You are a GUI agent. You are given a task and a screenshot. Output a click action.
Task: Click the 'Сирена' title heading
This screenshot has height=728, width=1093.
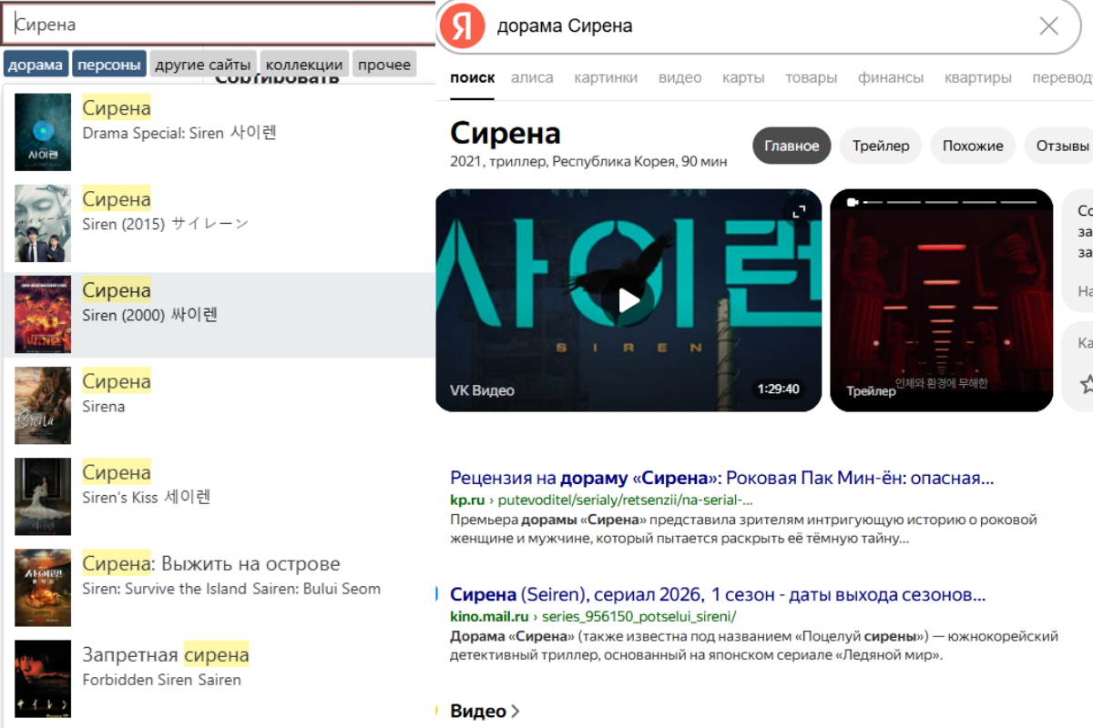click(x=506, y=133)
